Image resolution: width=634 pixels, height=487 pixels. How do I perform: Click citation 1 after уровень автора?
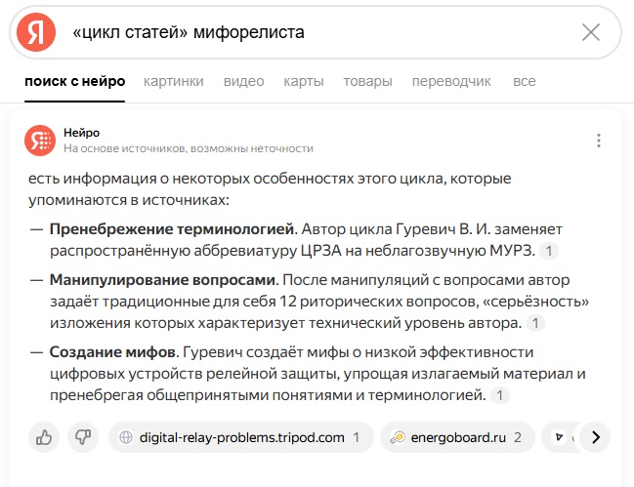(535, 323)
